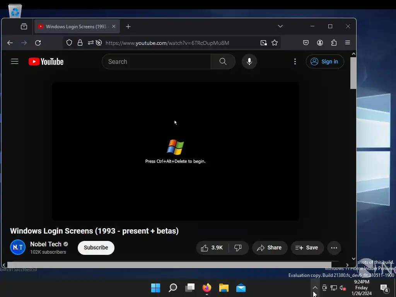The image size is (396, 297).
Task: Click Firefox icon in taskbar
Action: 207,288
